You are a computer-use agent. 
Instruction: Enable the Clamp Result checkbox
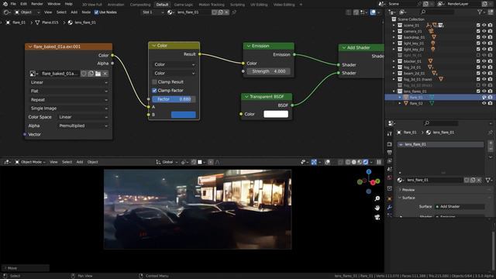point(154,81)
